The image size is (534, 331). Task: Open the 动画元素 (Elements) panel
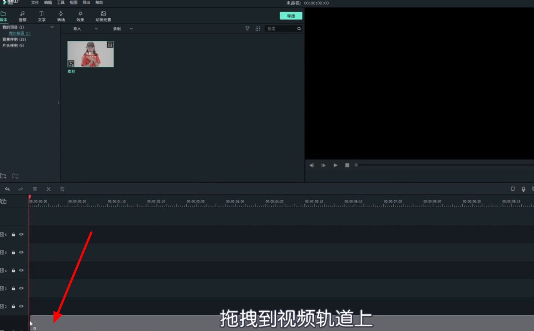click(x=103, y=16)
